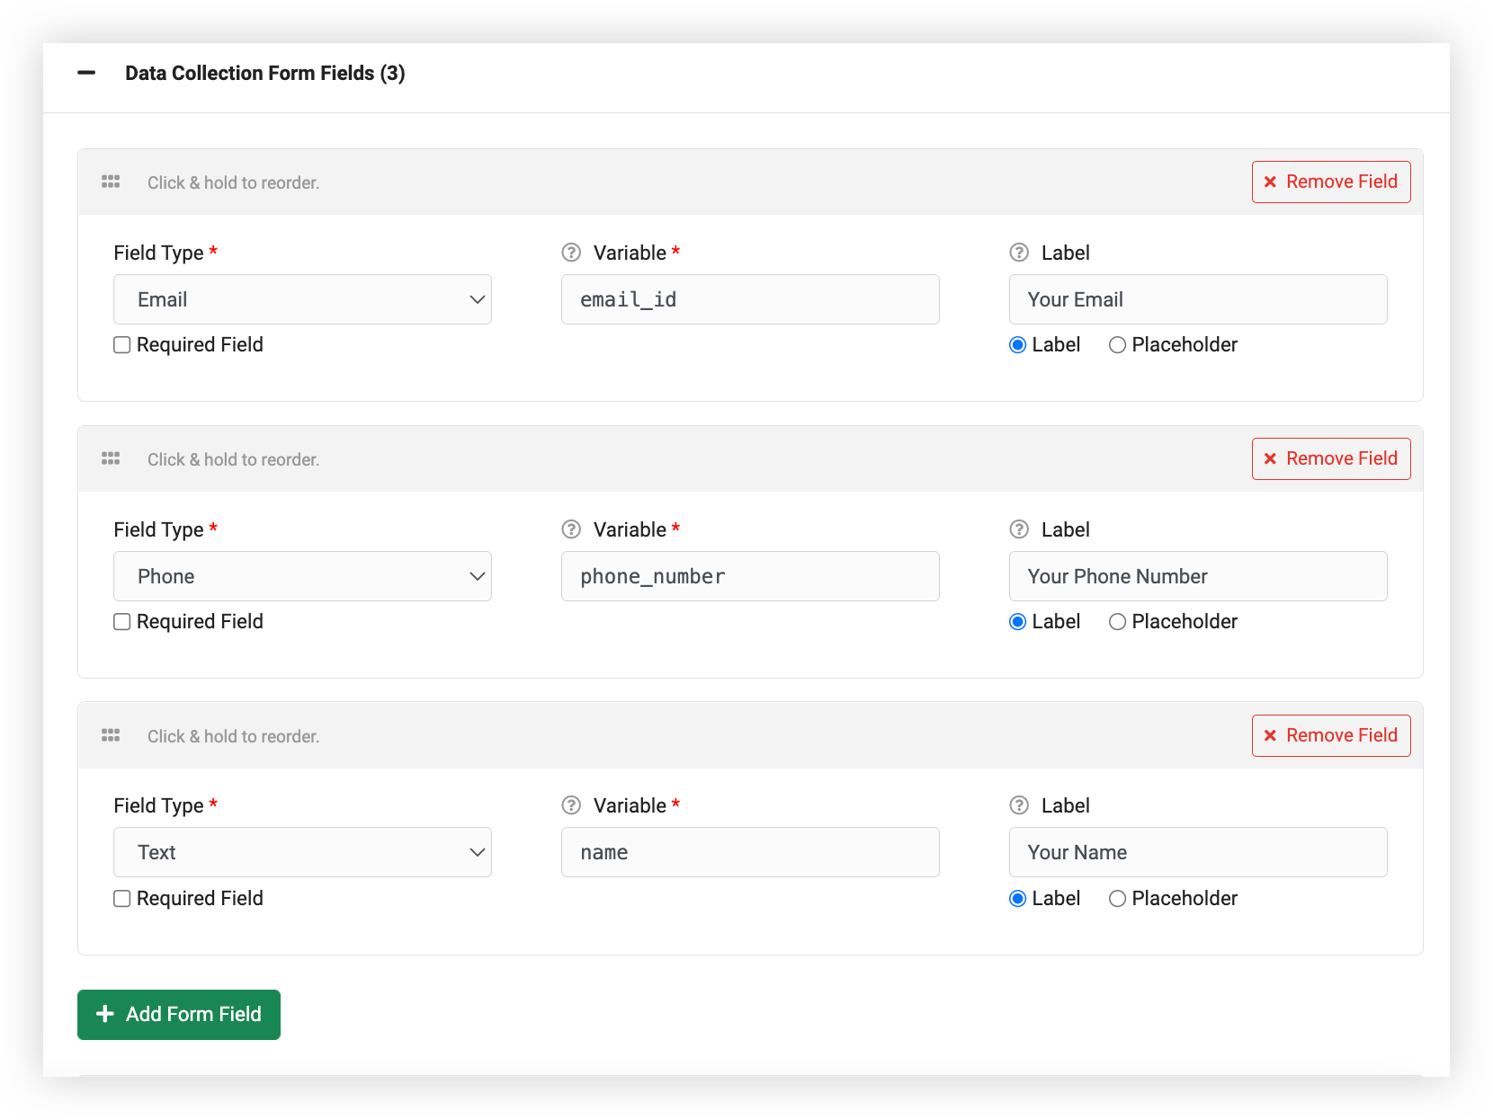Click the help icon beside name Variable
Image resolution: width=1493 pixels, height=1120 pixels.
point(571,805)
